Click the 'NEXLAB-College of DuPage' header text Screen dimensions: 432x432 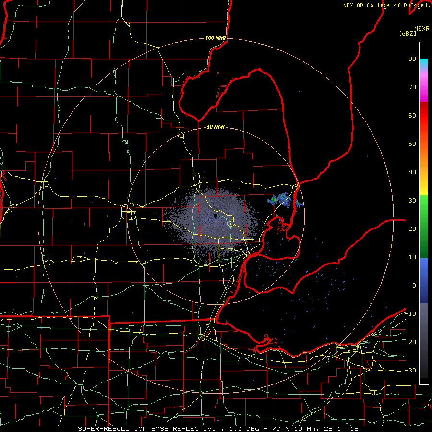pos(384,5)
